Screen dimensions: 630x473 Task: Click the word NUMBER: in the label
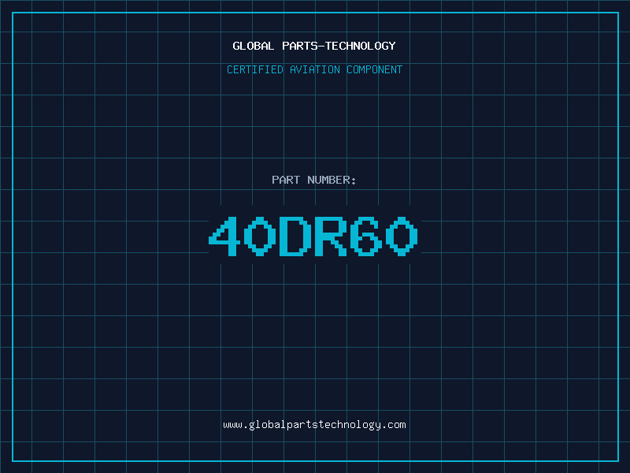[x=332, y=180]
